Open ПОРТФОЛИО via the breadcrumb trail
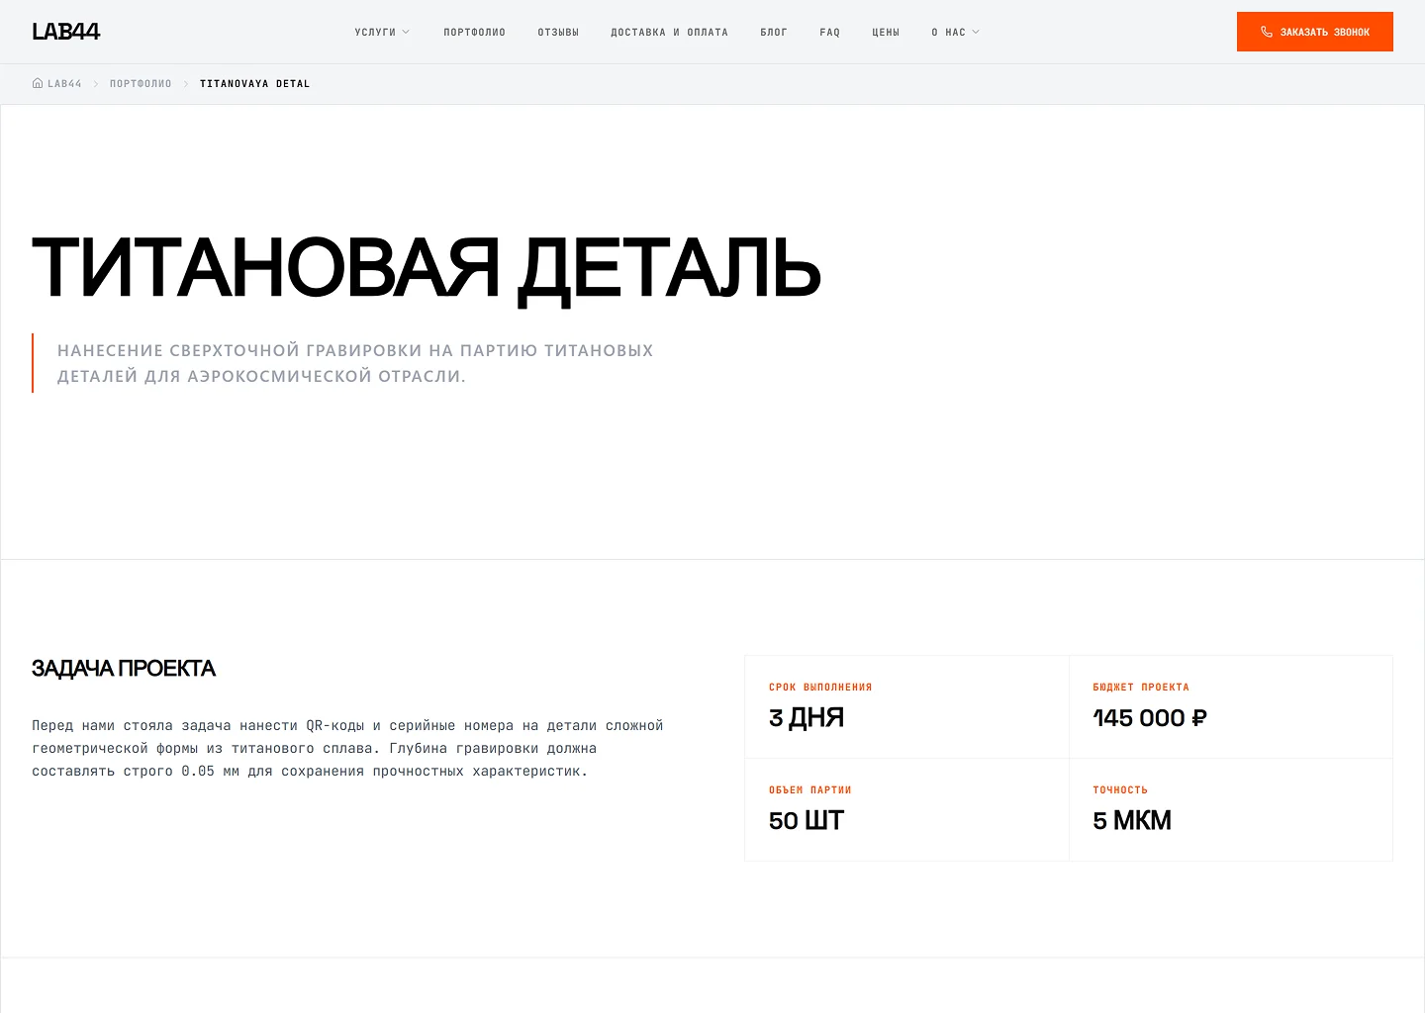 pyautogui.click(x=141, y=83)
